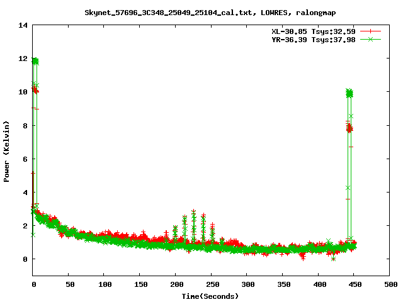Screen dimensions: 403x302
Task: Click the red XL legend line sample
Action: 370,31
